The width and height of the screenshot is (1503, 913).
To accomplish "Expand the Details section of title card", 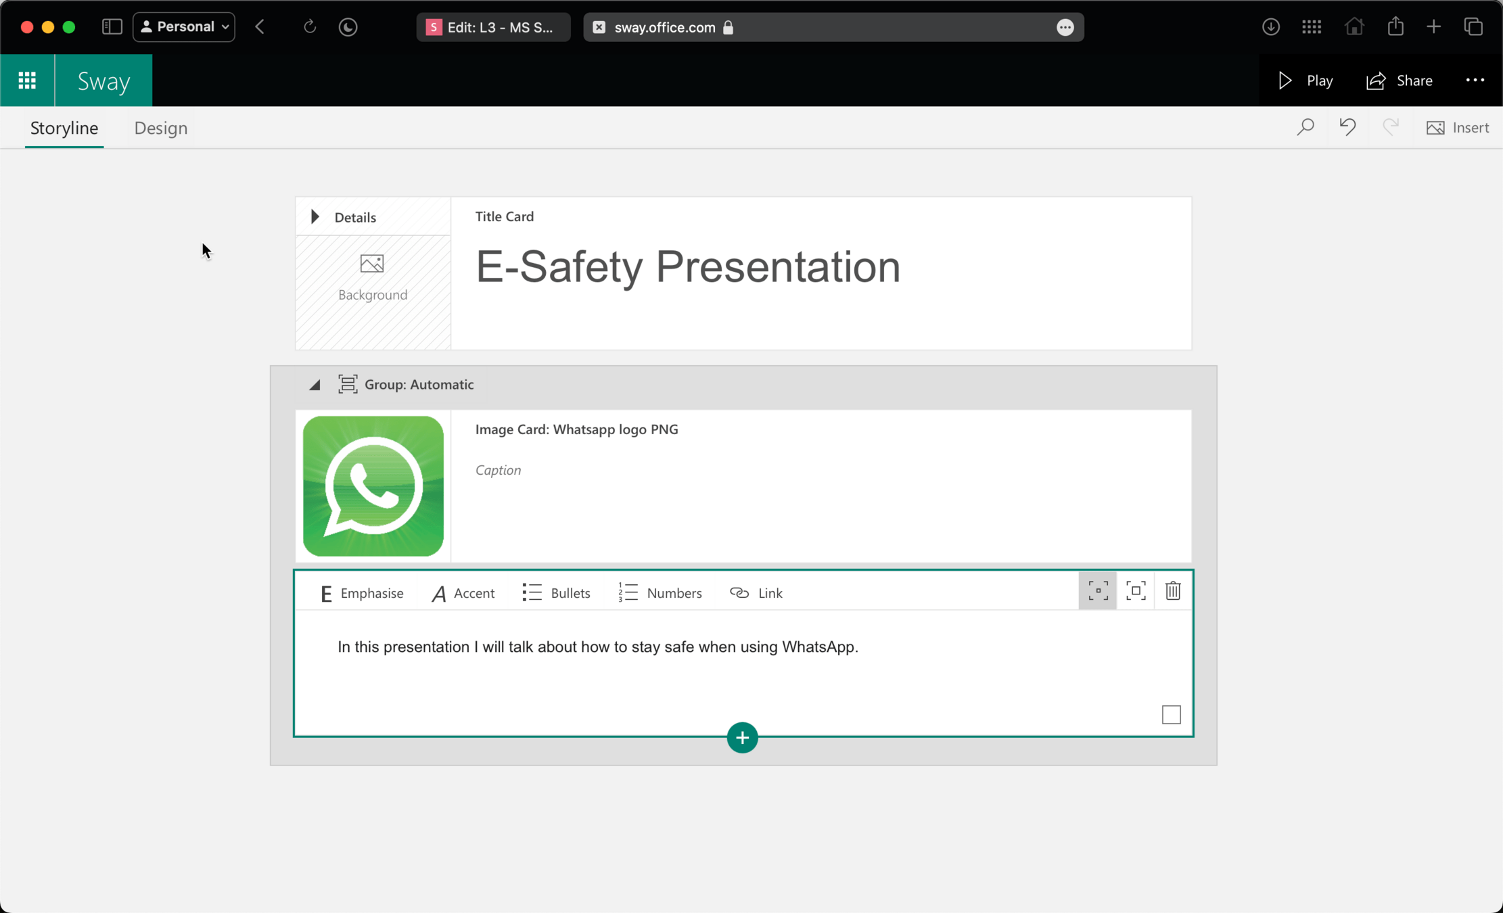I will point(315,217).
